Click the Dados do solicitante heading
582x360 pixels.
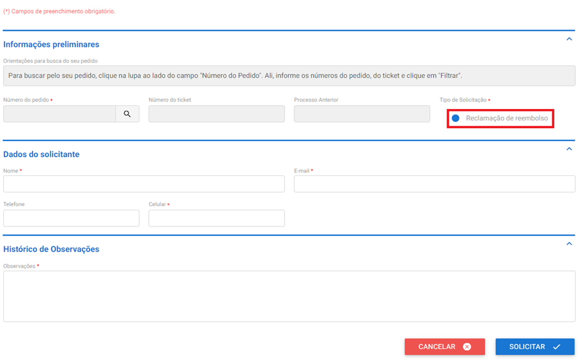click(x=41, y=154)
